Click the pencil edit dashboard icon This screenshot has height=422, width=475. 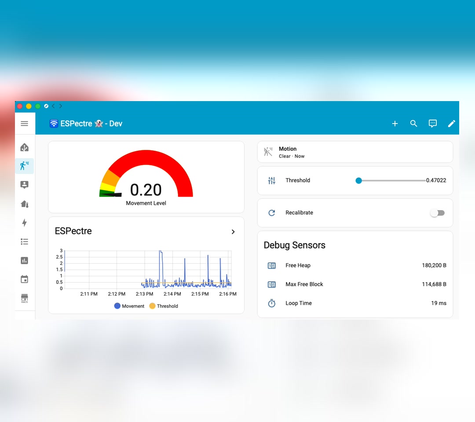(451, 124)
